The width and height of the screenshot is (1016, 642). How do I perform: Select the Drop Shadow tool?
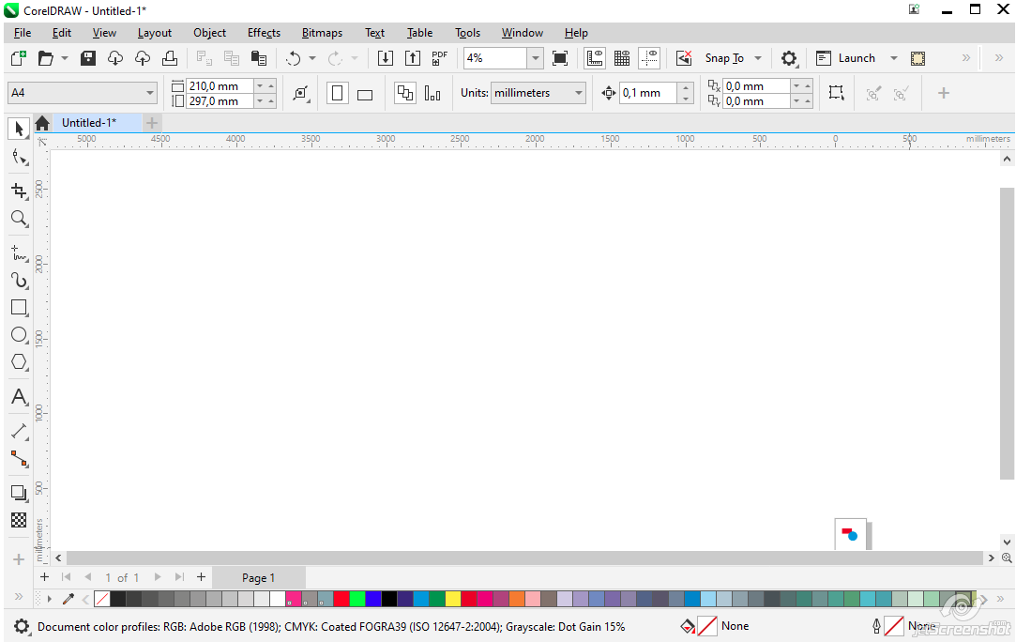click(19, 493)
